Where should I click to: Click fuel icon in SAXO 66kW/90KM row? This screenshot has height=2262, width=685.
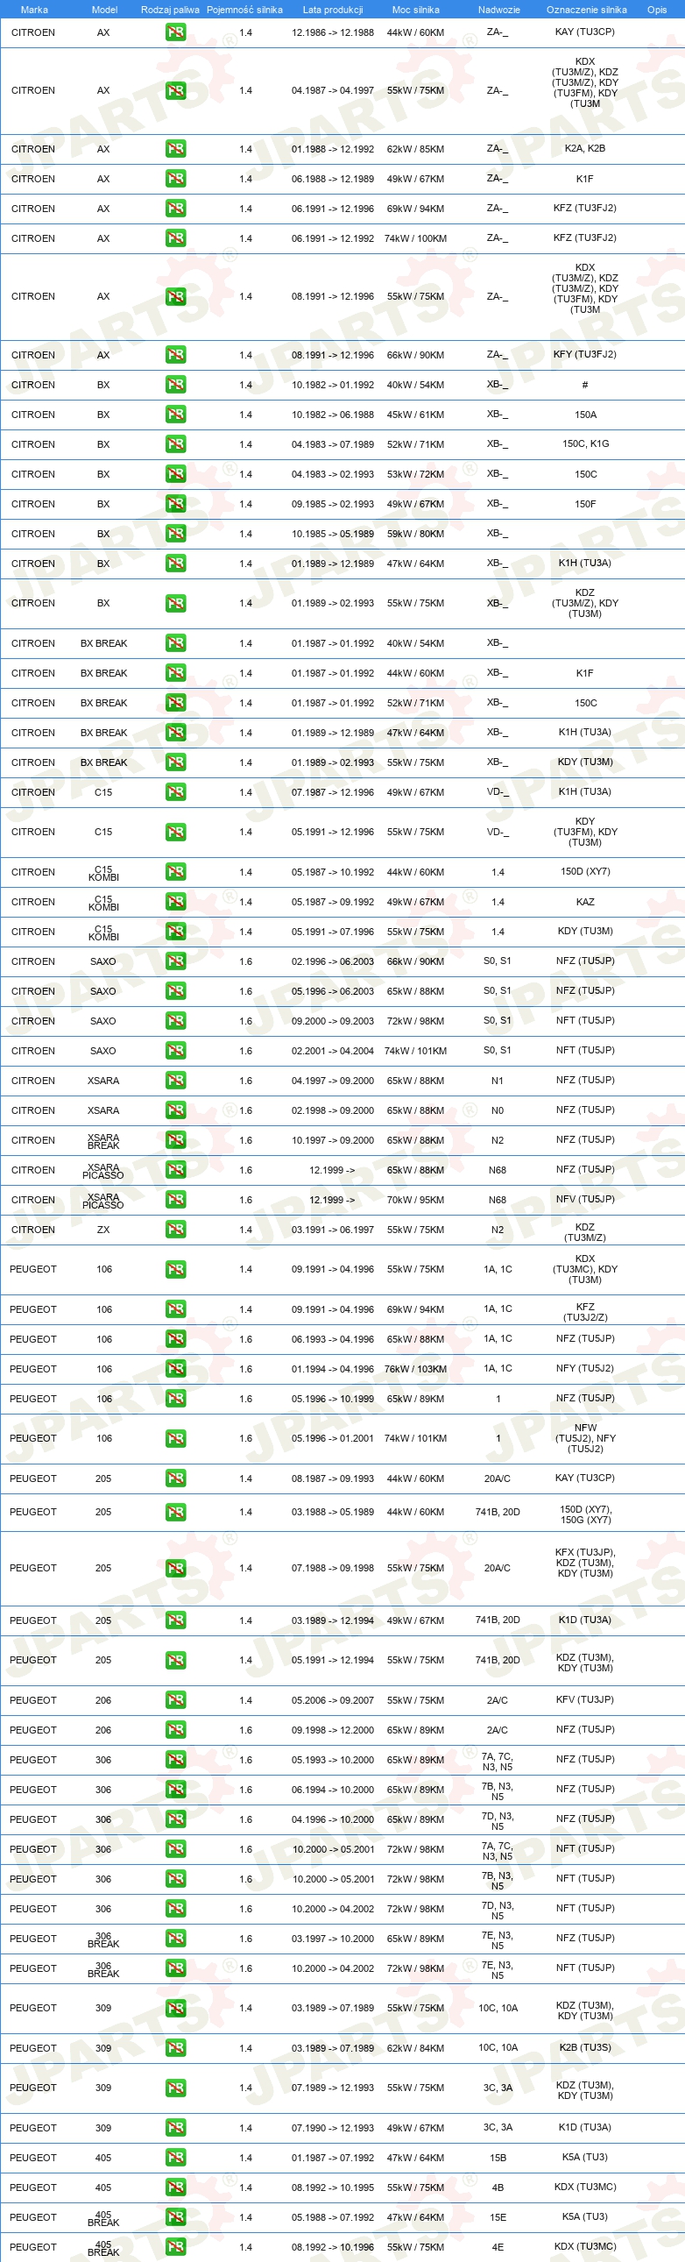(176, 961)
